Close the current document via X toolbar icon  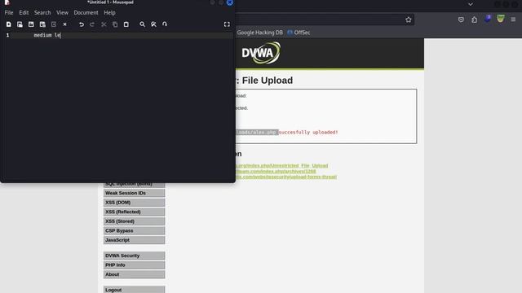click(x=65, y=24)
